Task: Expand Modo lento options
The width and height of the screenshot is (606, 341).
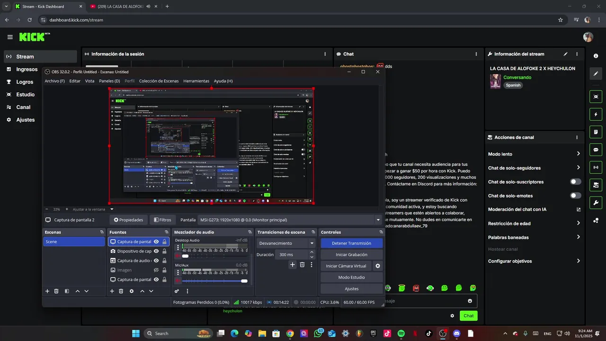Action: [578, 154]
